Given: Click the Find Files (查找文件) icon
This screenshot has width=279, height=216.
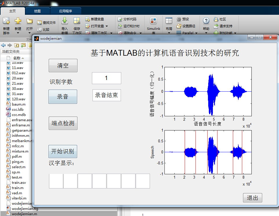Looking at the screenshot, I should (x=39, y=23).
